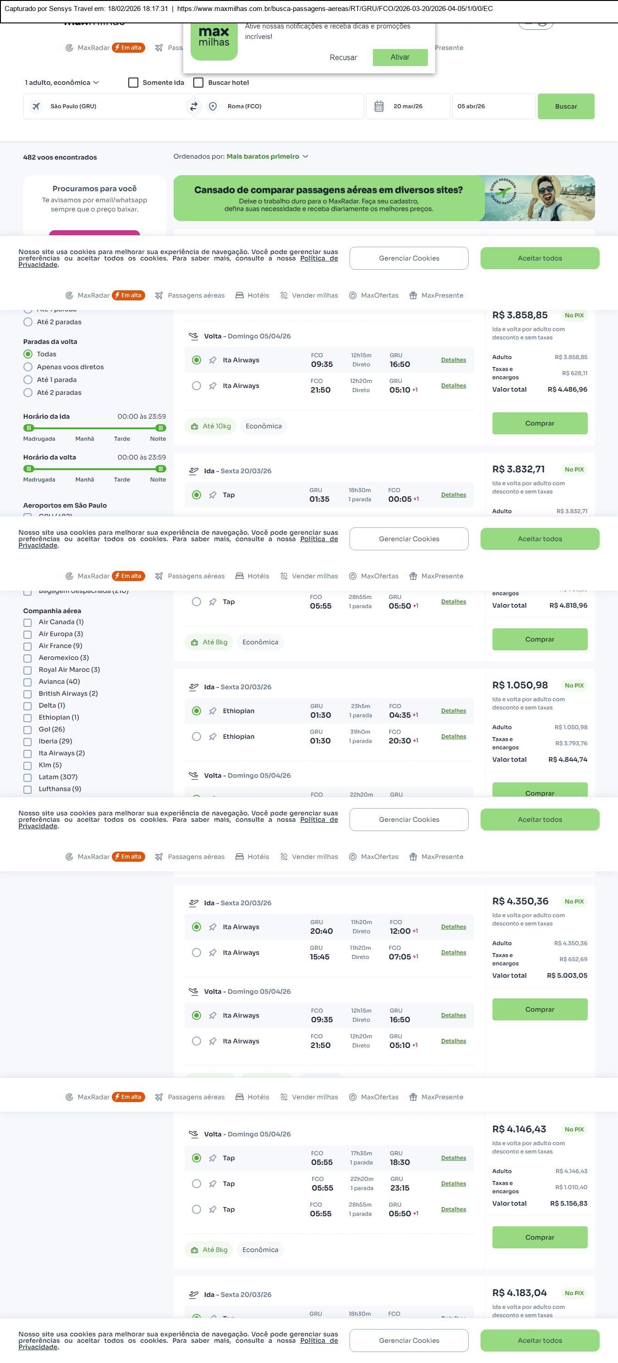The width and height of the screenshot is (618, 1363).
Task: Enable the Buscar hotel checkbox
Action: point(199,83)
